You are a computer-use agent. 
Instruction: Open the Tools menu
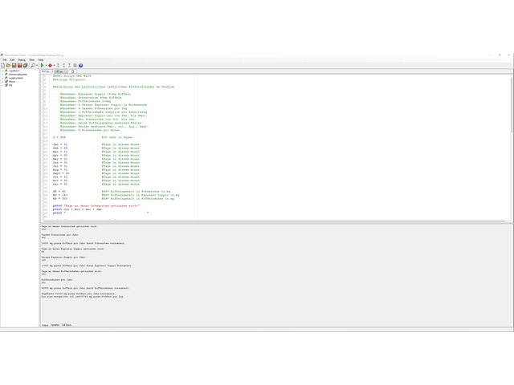click(32, 60)
